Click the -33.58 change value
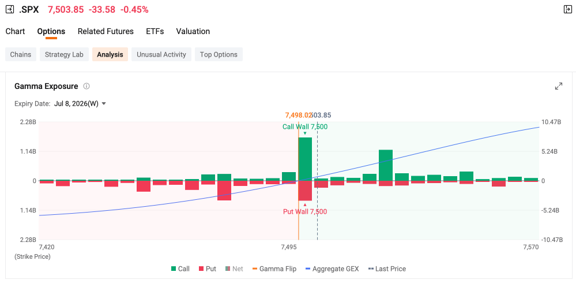 (x=101, y=10)
